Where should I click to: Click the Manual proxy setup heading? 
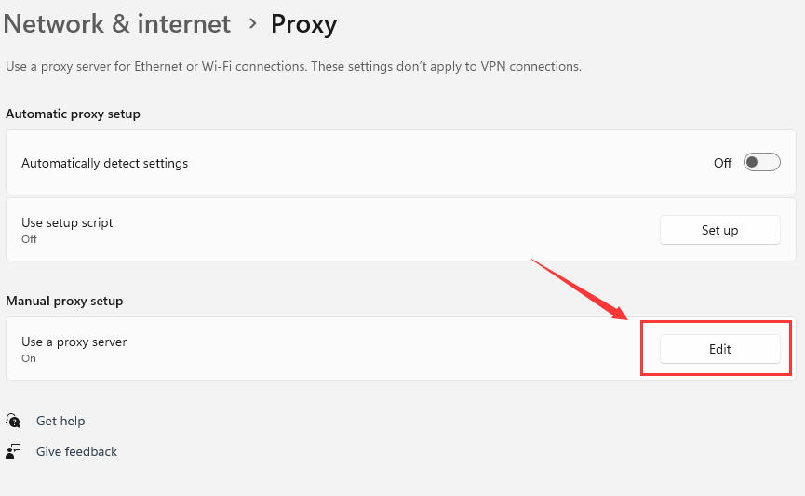[x=64, y=301]
